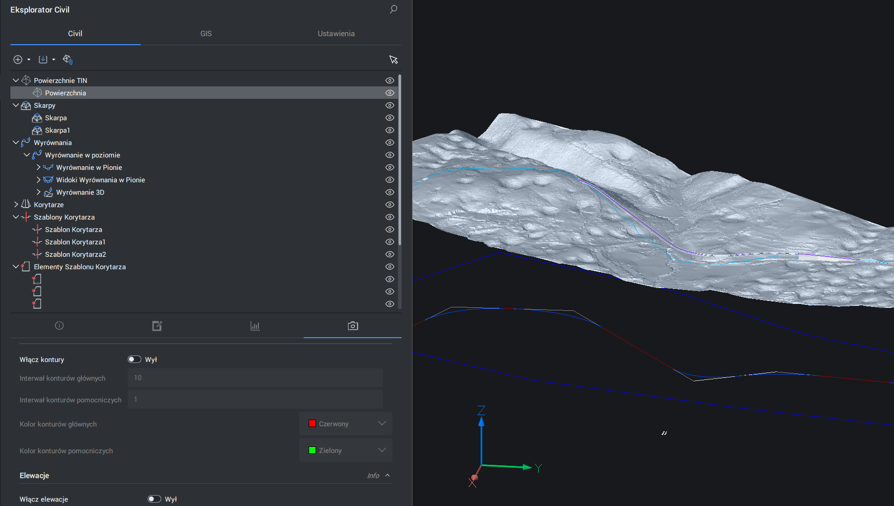Viewport: 894px width, 506px height.
Task: Click the selection cursor icon in toolbar
Action: pos(393,60)
